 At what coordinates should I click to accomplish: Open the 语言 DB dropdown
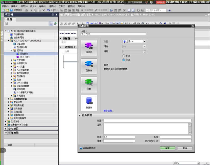(x=144, y=46)
